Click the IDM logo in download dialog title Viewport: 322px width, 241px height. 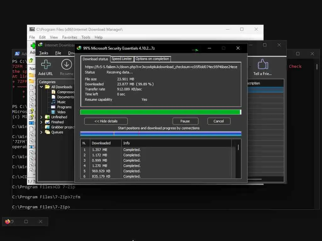(x=79, y=48)
